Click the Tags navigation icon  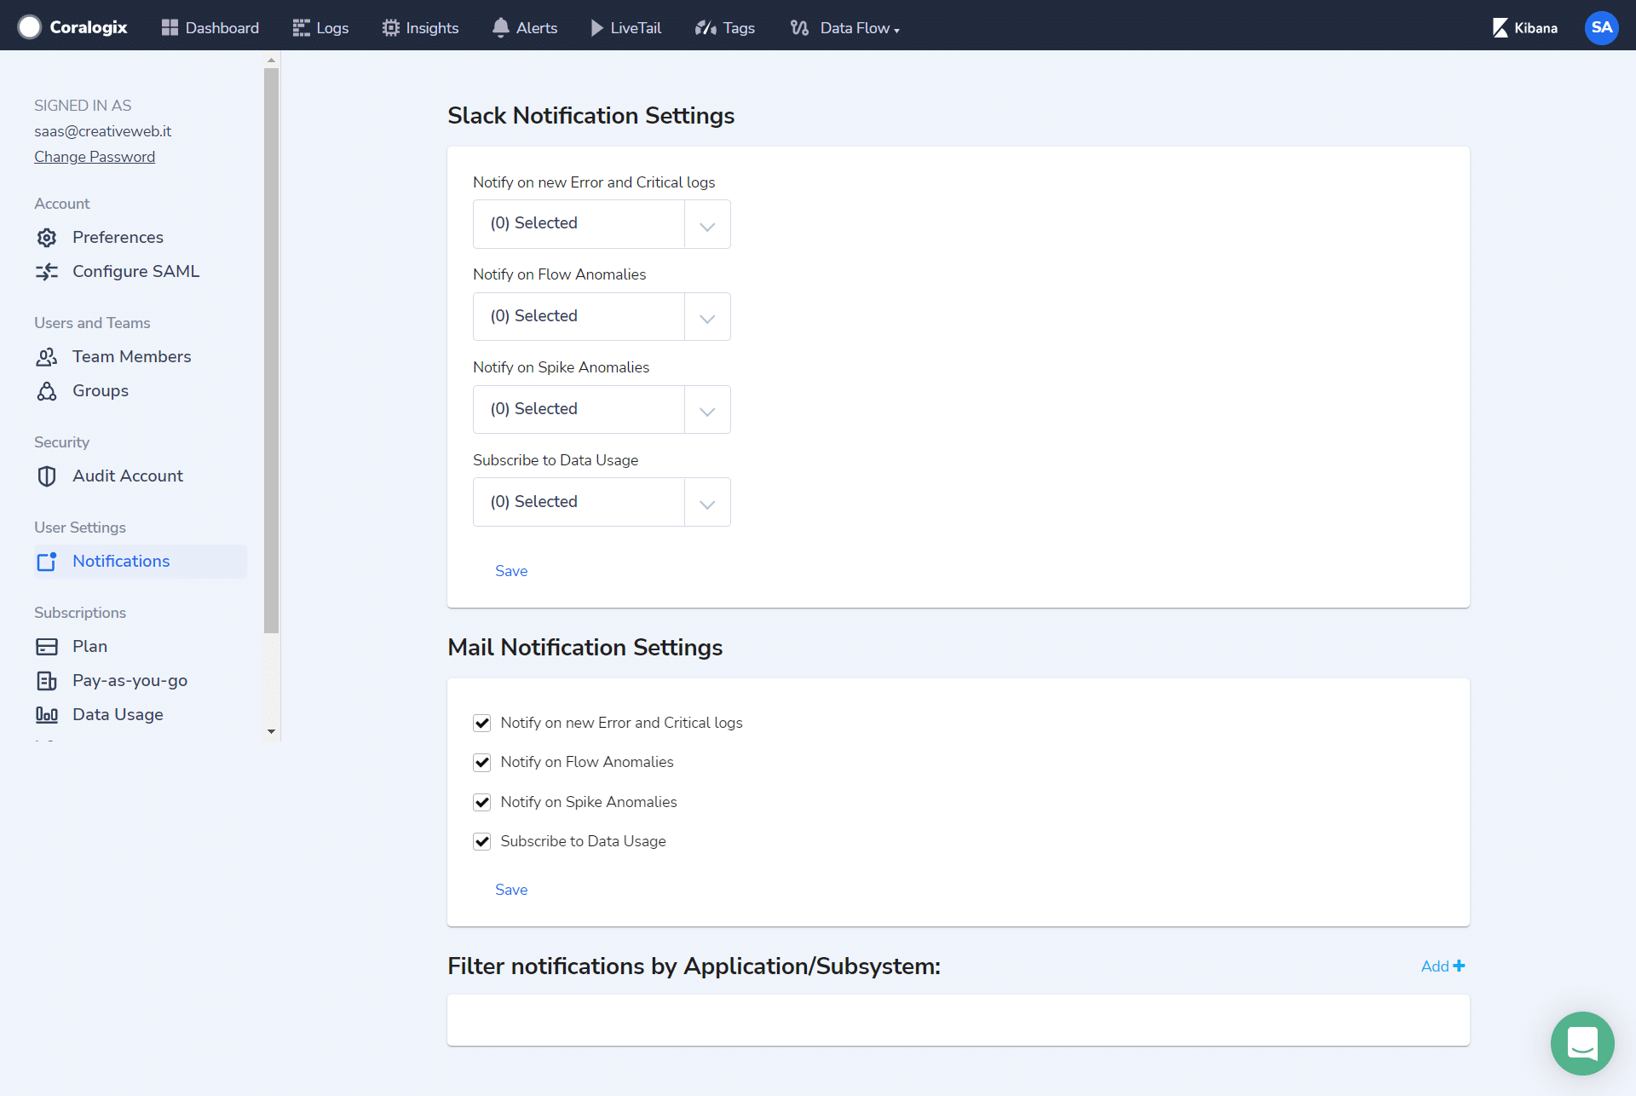pyautogui.click(x=706, y=27)
